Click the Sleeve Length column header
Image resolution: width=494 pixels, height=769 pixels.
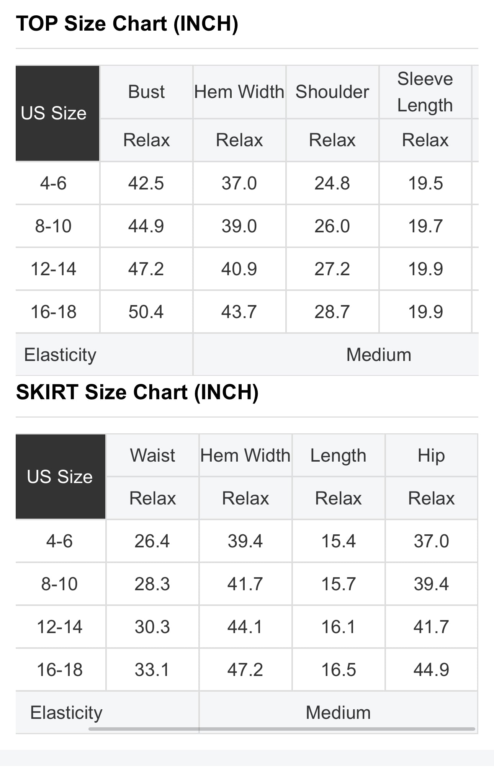[x=425, y=92]
